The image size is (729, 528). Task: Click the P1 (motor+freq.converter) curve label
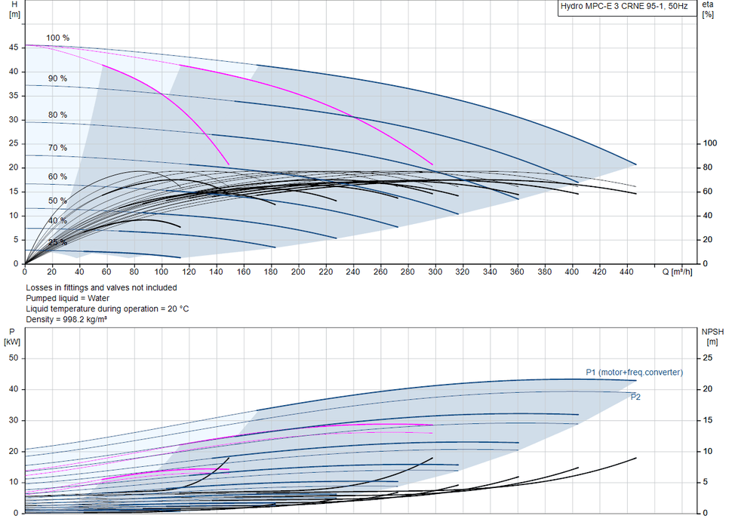pyautogui.click(x=634, y=373)
